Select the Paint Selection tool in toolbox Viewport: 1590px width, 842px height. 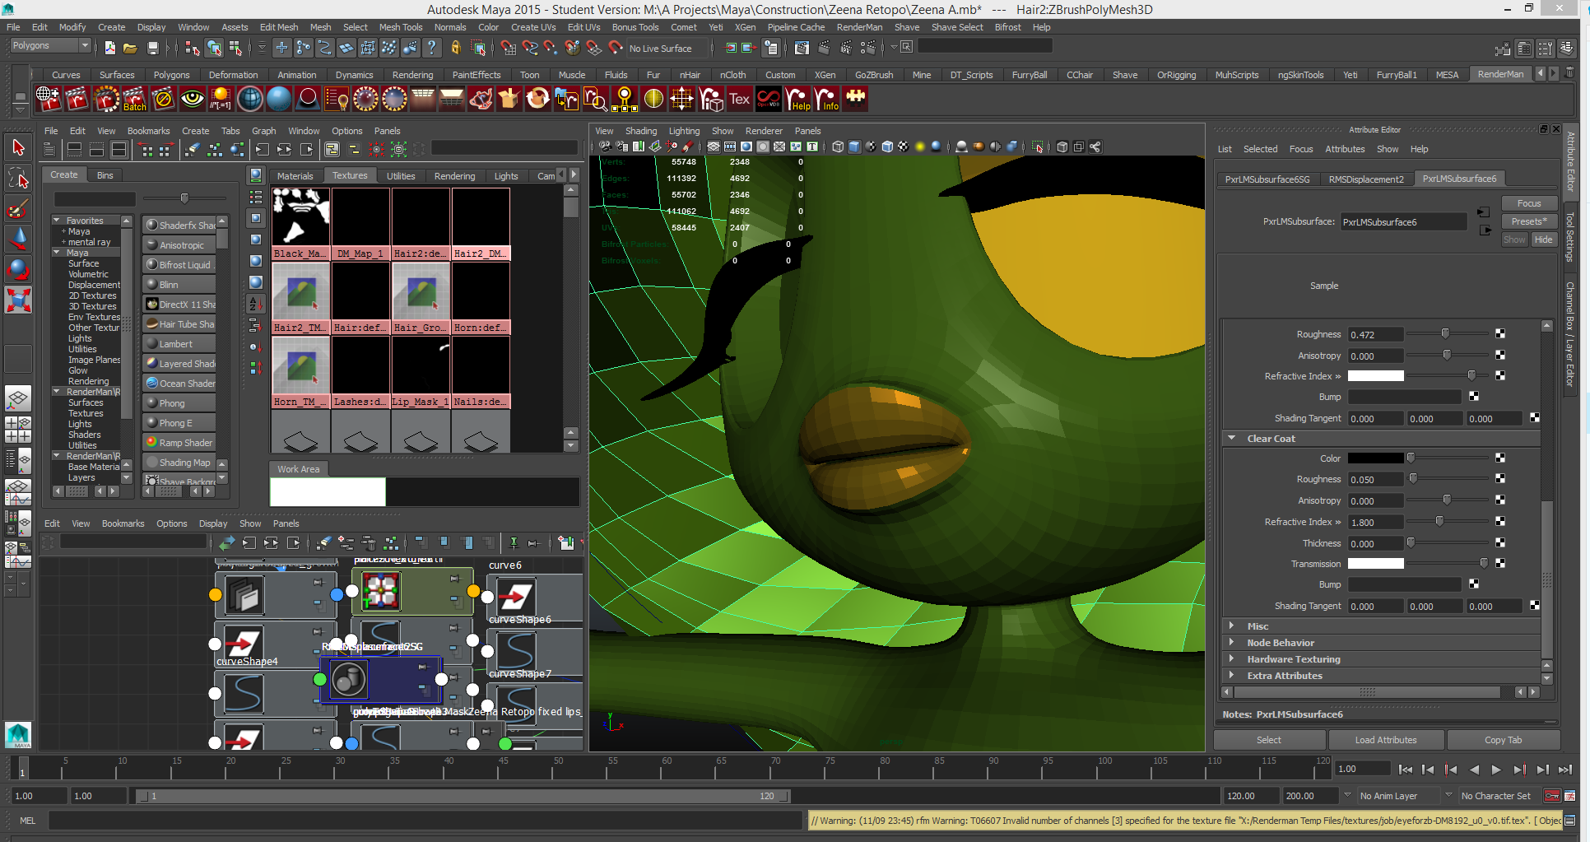(18, 207)
